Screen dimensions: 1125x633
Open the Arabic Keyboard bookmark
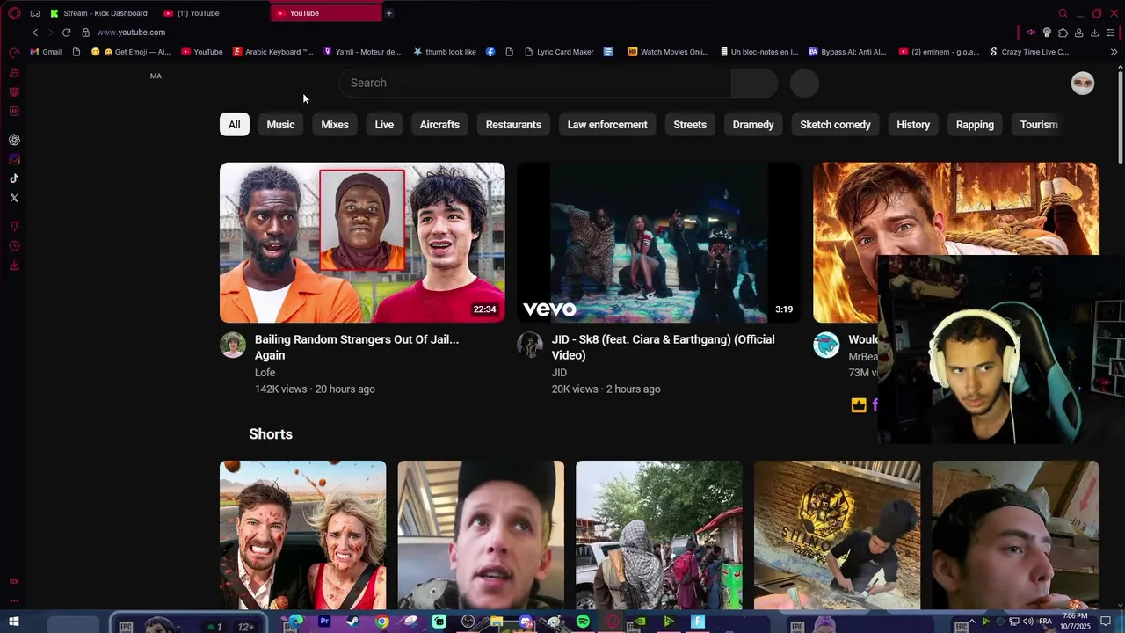[272, 52]
